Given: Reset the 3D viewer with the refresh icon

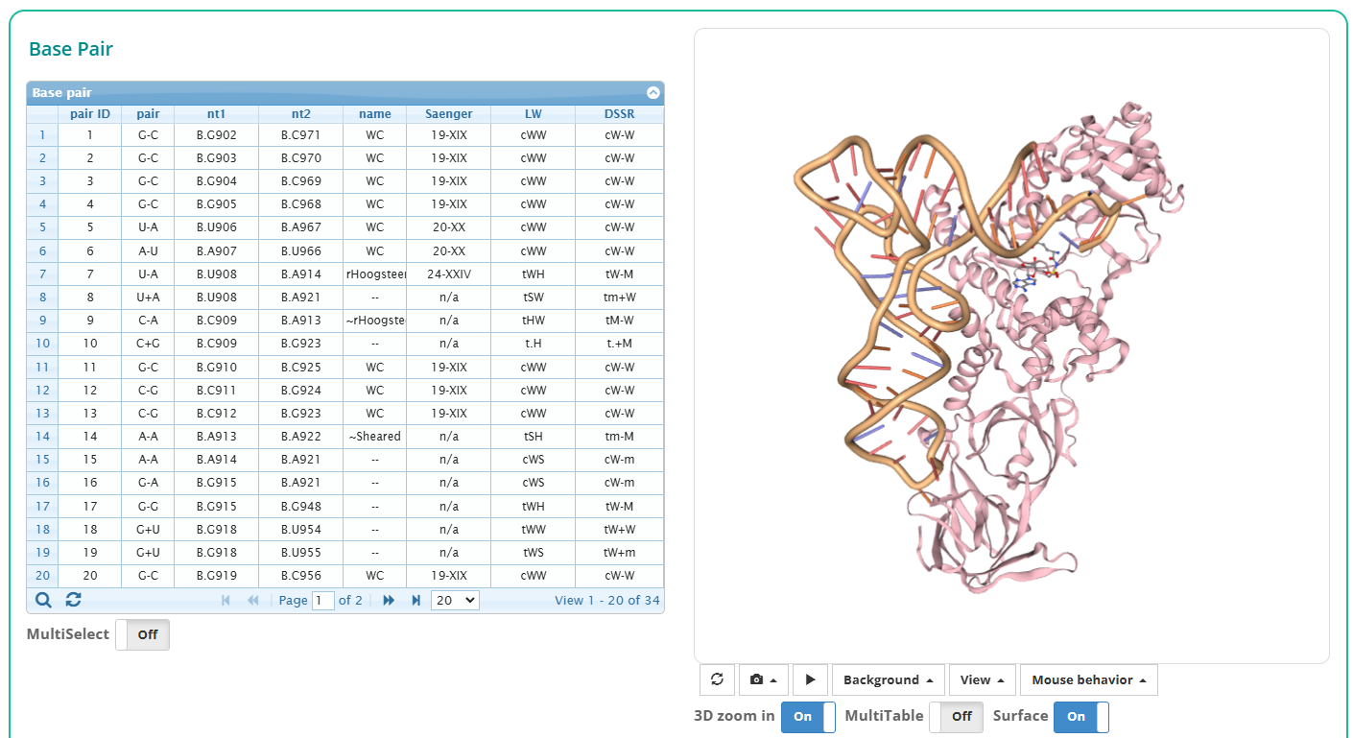Looking at the screenshot, I should [x=717, y=679].
